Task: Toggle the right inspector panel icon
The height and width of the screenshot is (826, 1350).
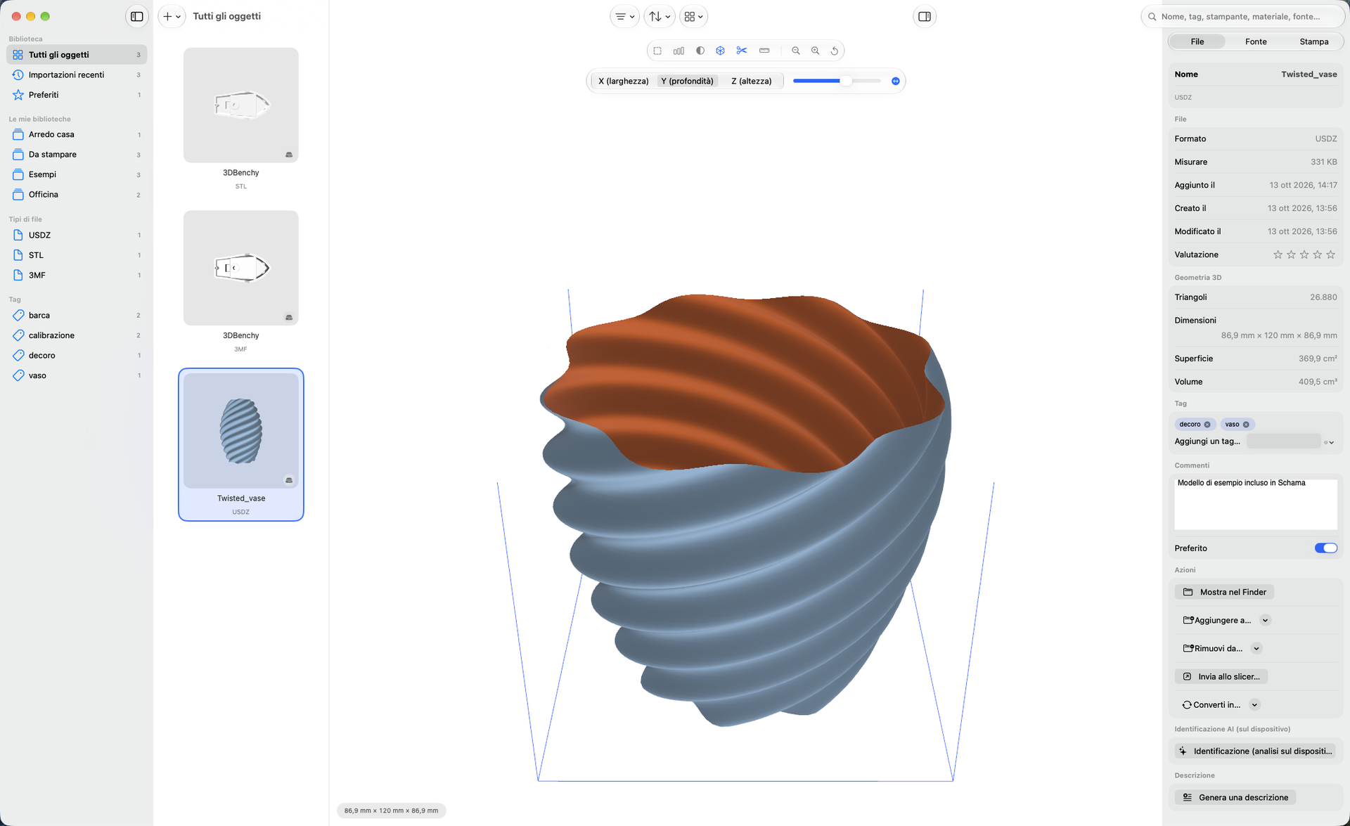Action: [x=925, y=16]
